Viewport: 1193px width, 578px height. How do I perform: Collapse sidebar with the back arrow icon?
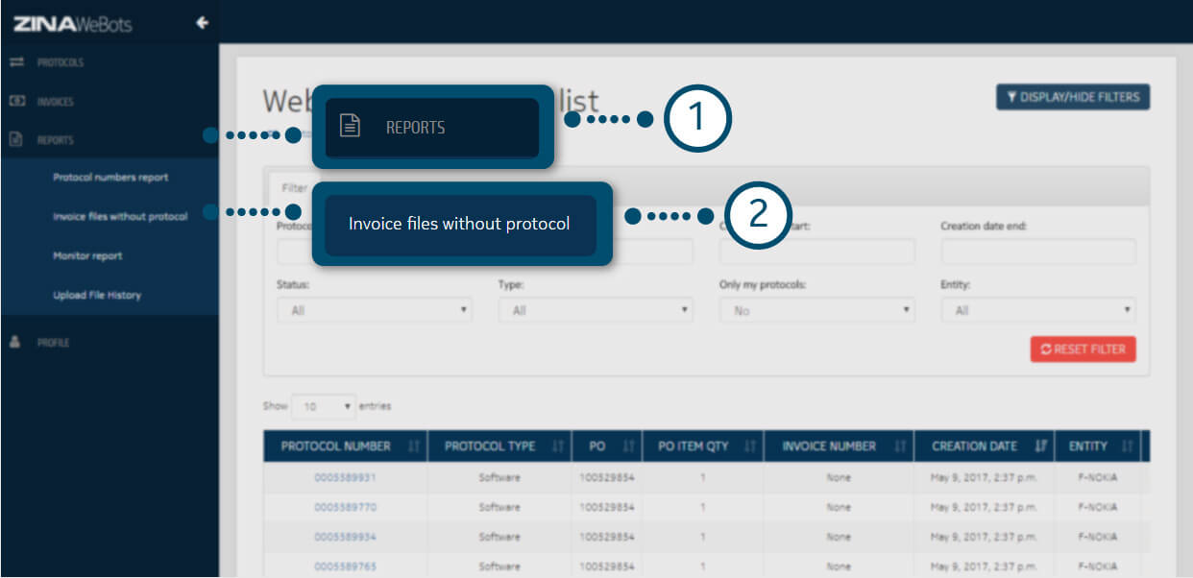(202, 23)
